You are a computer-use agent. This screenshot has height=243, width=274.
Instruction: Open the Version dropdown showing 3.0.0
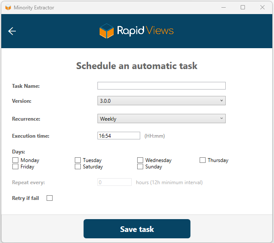click(161, 101)
